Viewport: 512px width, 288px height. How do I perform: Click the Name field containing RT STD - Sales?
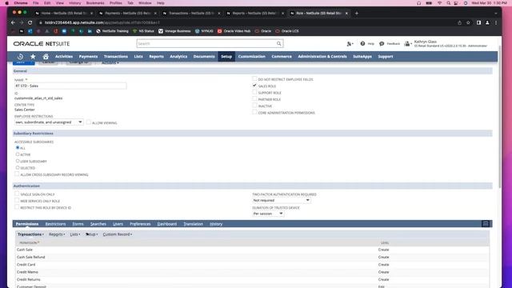point(70,86)
